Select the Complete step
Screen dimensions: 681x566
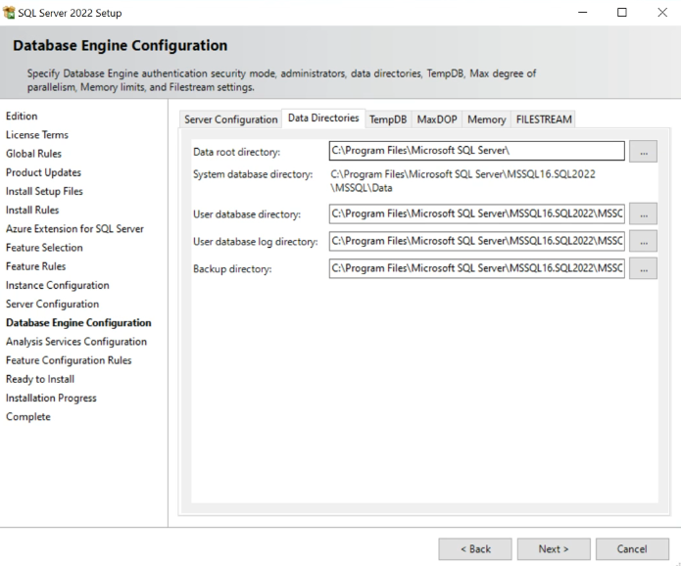[28, 417]
